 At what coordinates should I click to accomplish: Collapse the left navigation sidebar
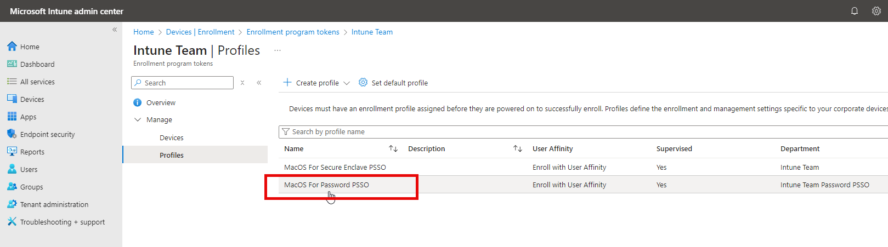tap(115, 30)
